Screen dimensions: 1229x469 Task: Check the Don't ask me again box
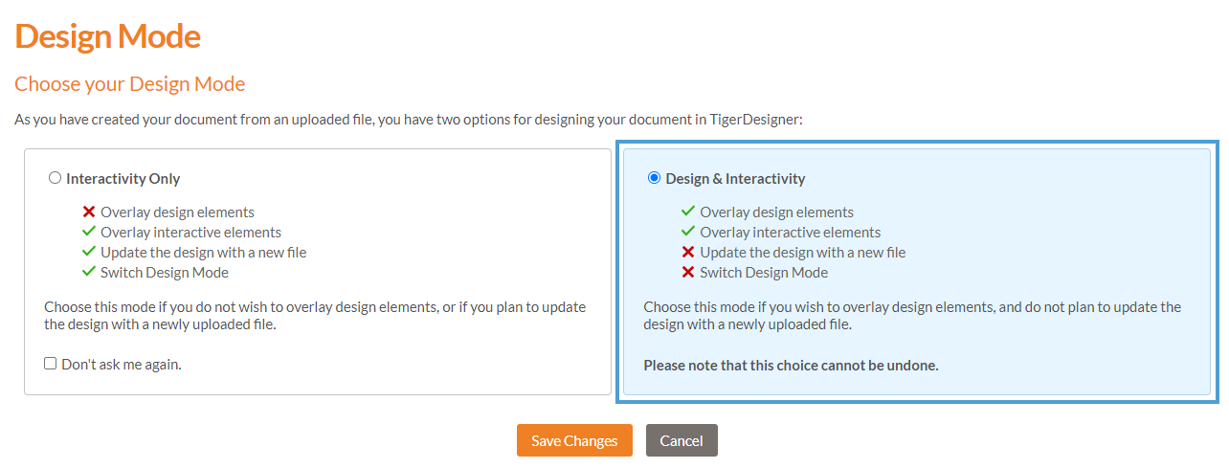click(x=51, y=364)
